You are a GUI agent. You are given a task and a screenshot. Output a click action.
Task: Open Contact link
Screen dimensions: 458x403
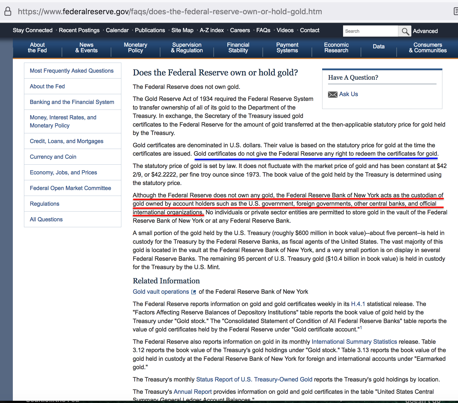(x=310, y=30)
